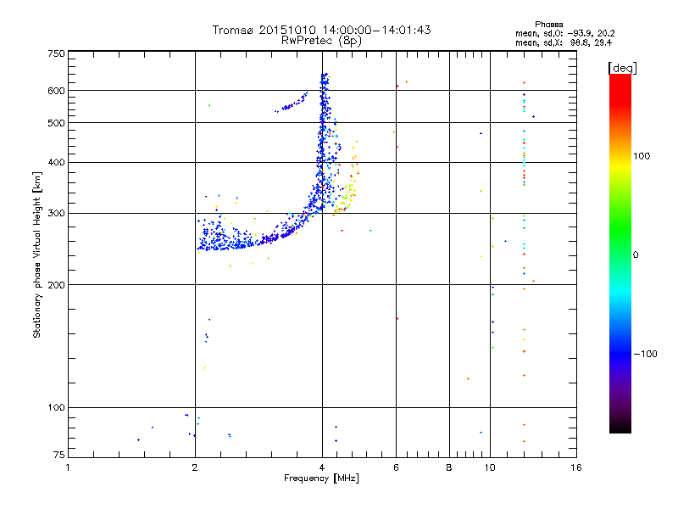678x509 pixels.
Task: Click the x-axis '10' tick label
Action: [x=490, y=467]
